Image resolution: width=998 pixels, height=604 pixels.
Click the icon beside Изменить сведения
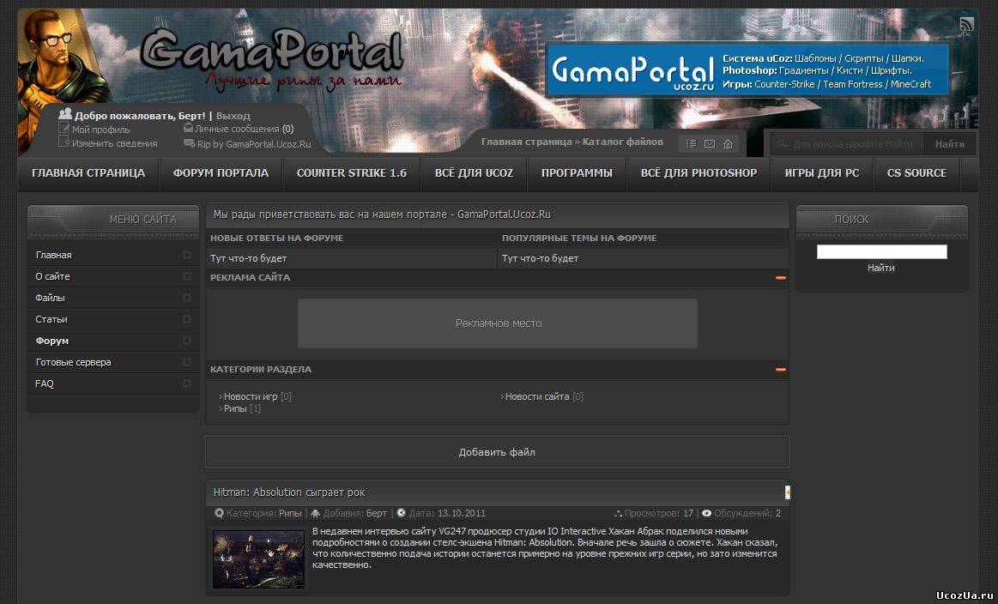click(64, 142)
